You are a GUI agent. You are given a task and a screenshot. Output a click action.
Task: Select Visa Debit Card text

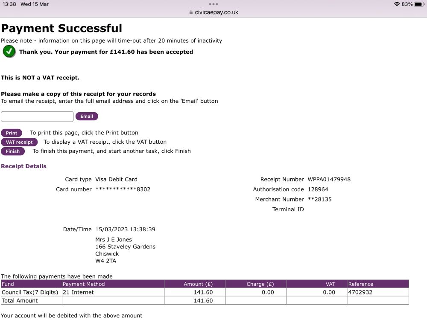pos(116,179)
